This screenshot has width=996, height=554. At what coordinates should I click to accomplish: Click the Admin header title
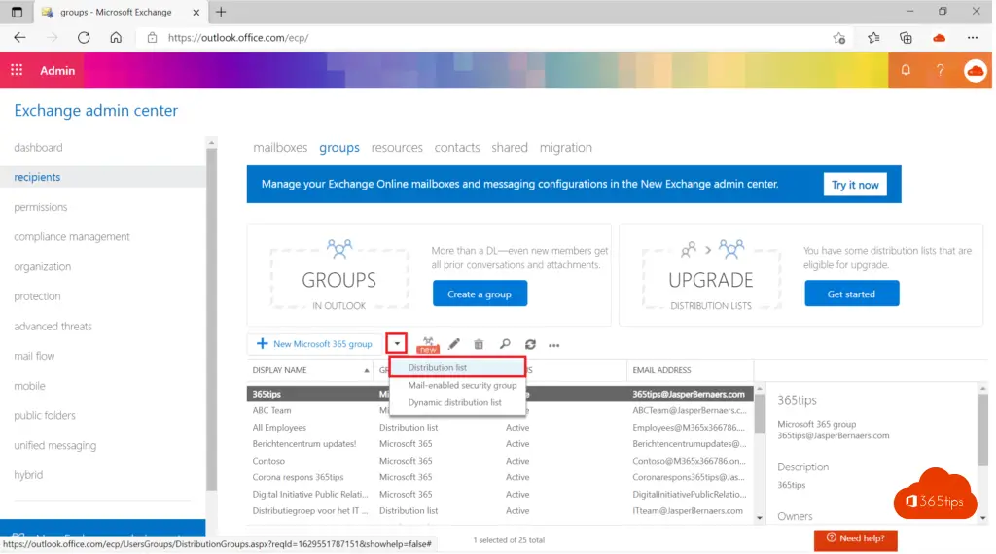[57, 70]
